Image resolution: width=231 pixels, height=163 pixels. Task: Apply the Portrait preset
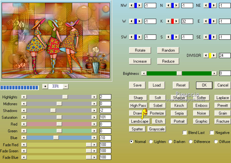(x=179, y=121)
